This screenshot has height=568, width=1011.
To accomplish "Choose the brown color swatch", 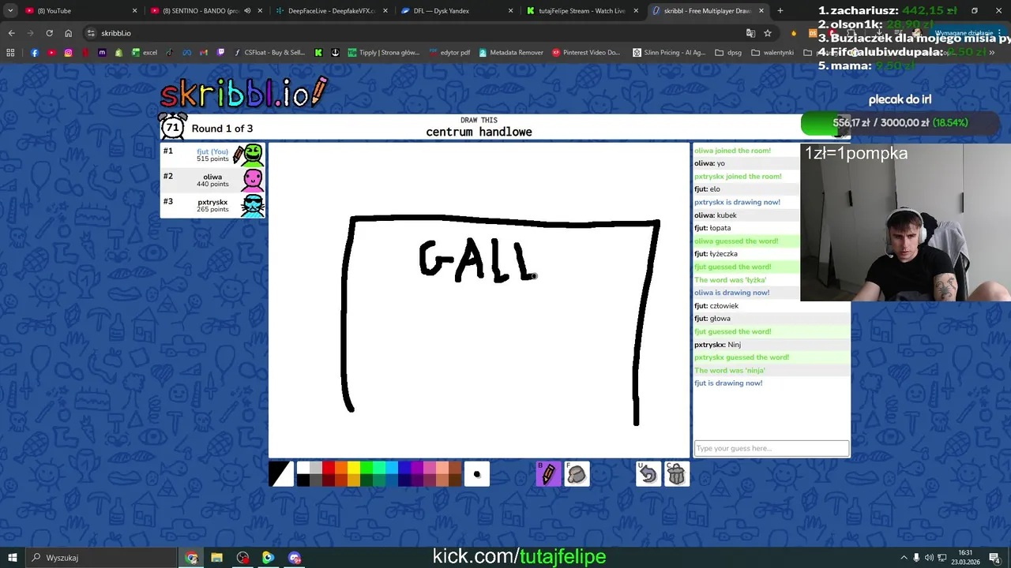I will [455, 467].
